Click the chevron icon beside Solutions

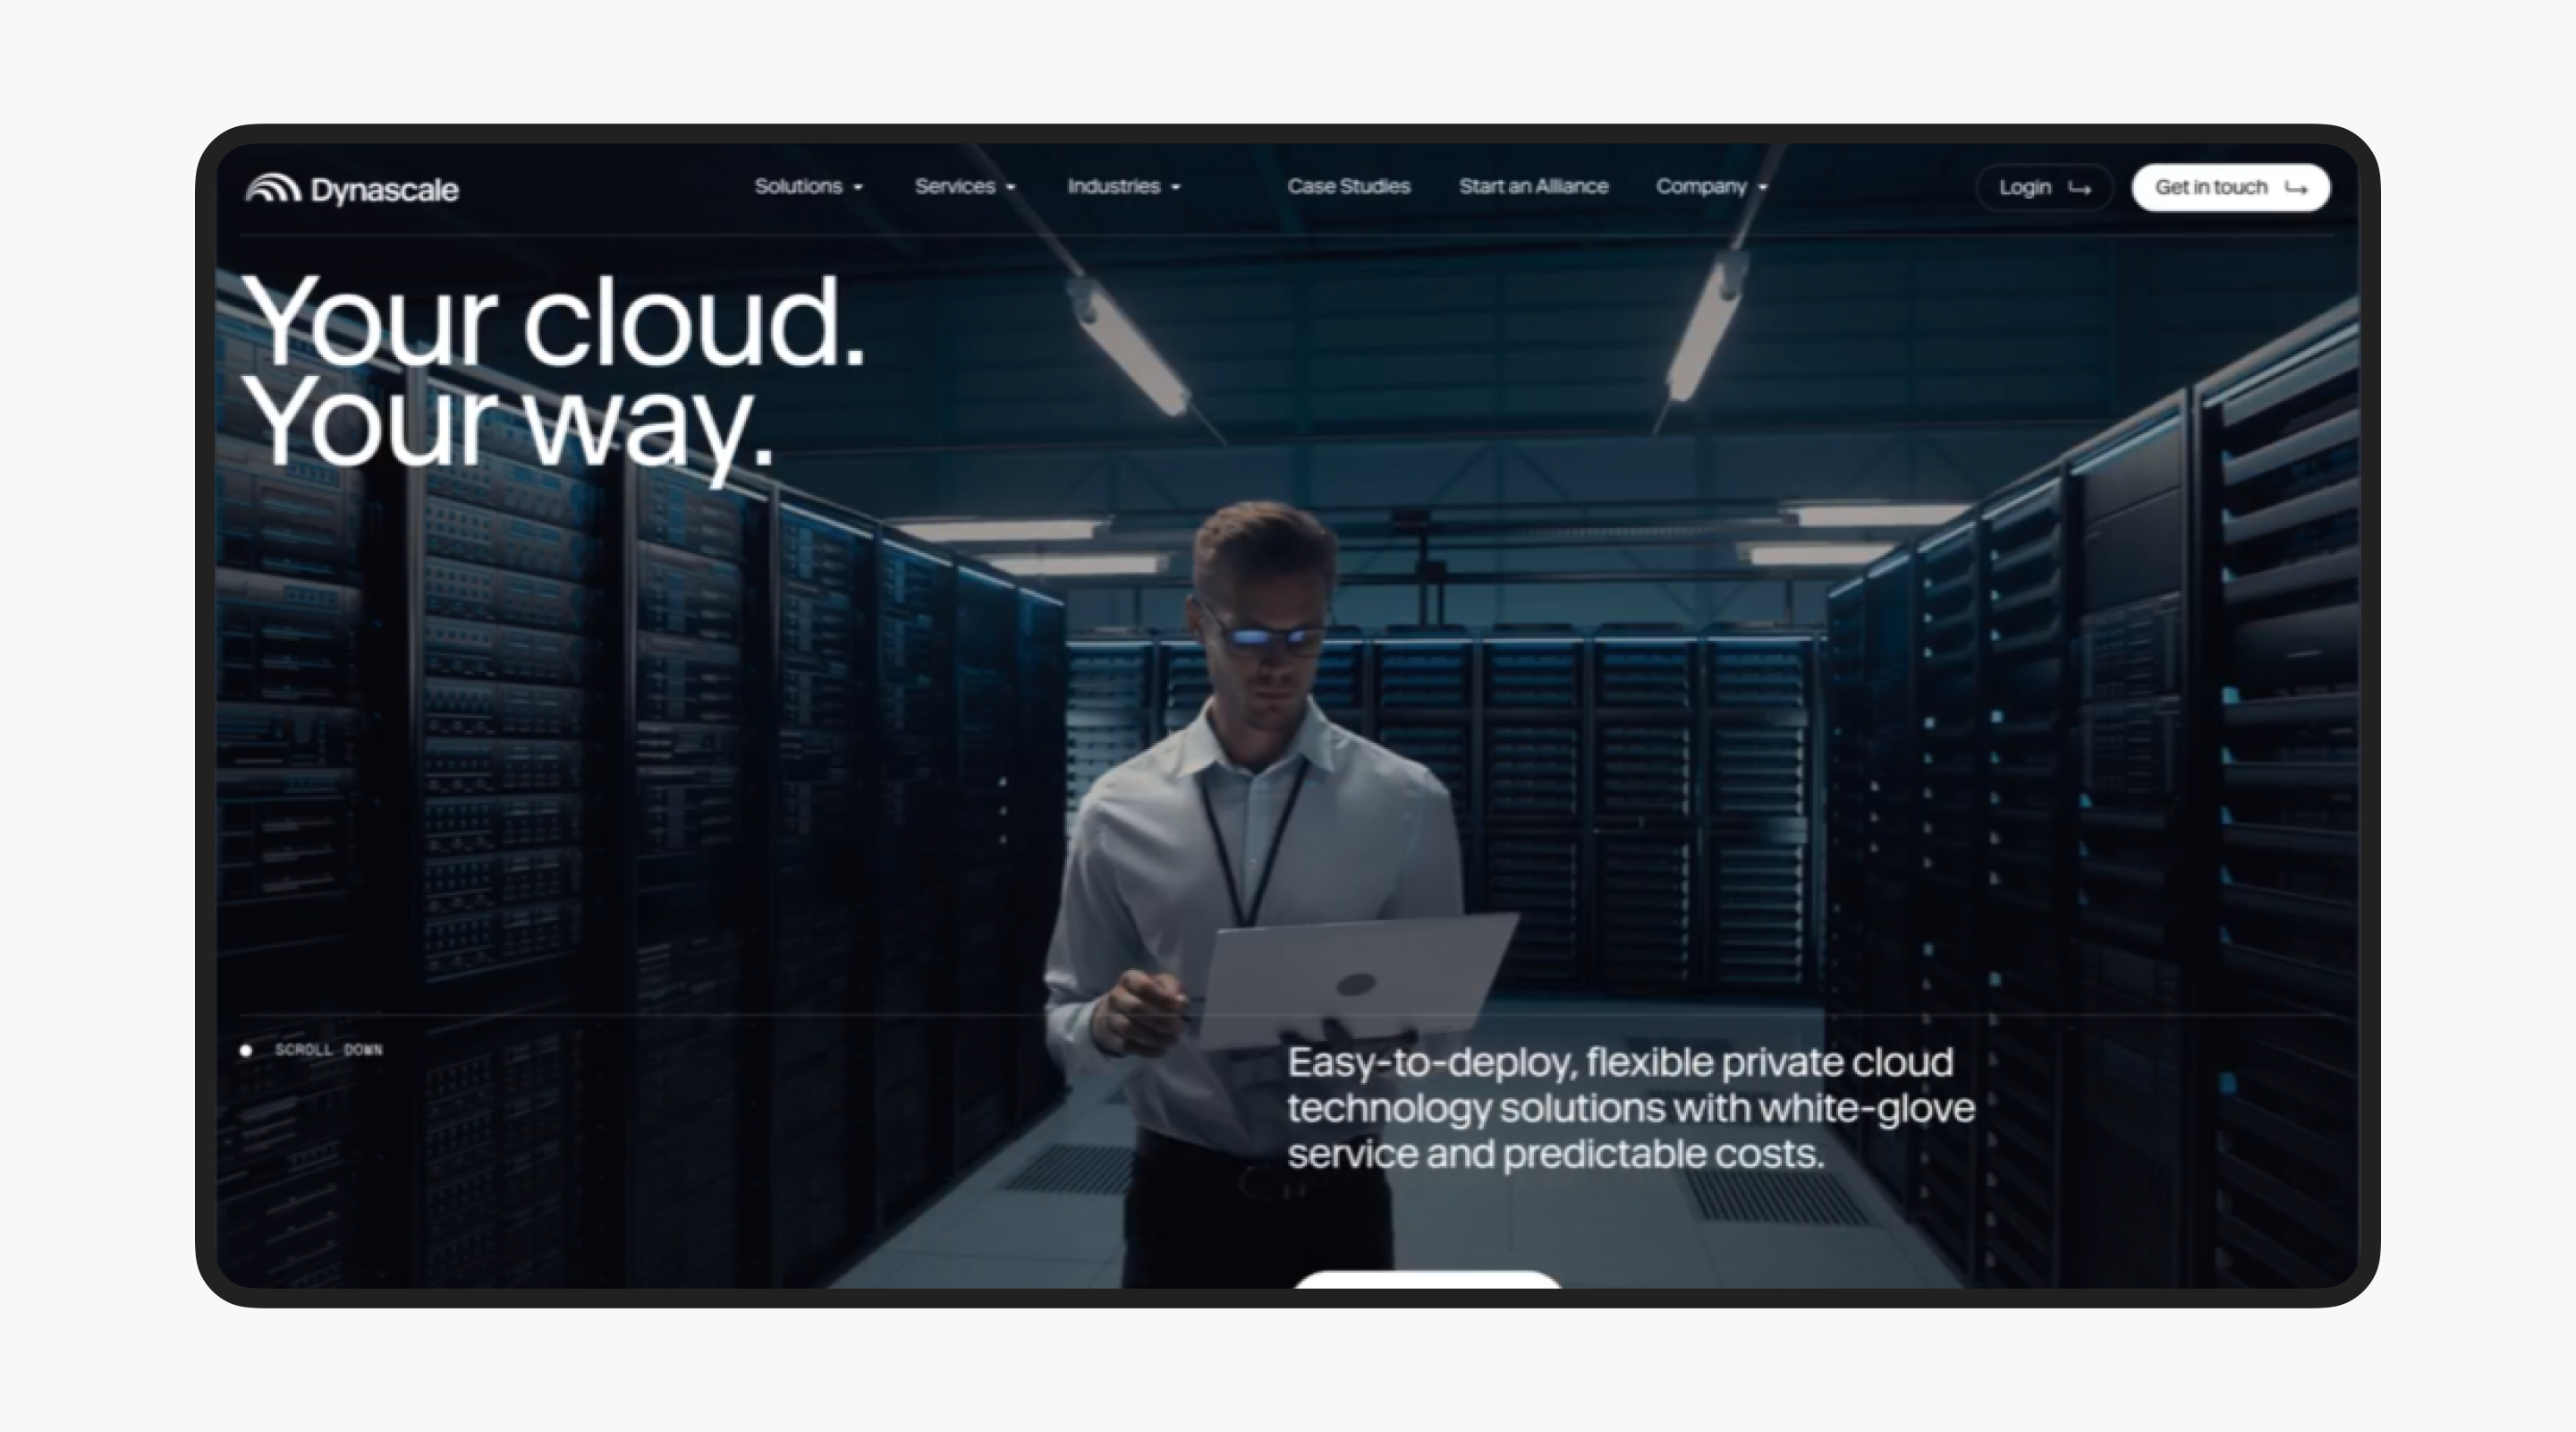[858, 187]
